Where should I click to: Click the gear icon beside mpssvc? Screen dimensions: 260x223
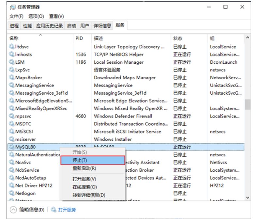[12, 116]
